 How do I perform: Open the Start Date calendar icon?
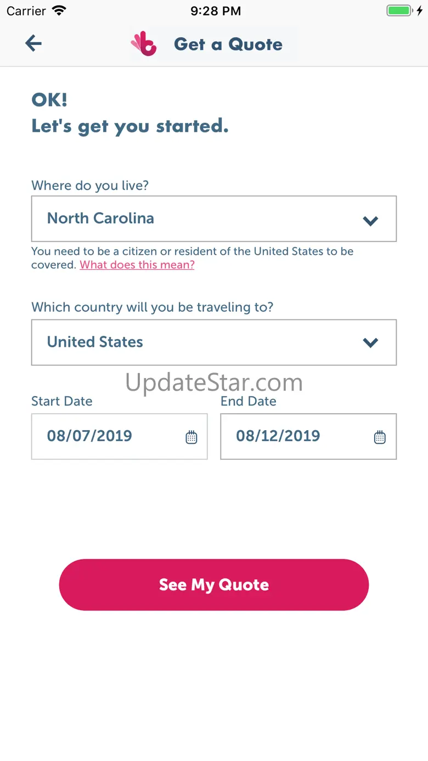click(x=191, y=437)
